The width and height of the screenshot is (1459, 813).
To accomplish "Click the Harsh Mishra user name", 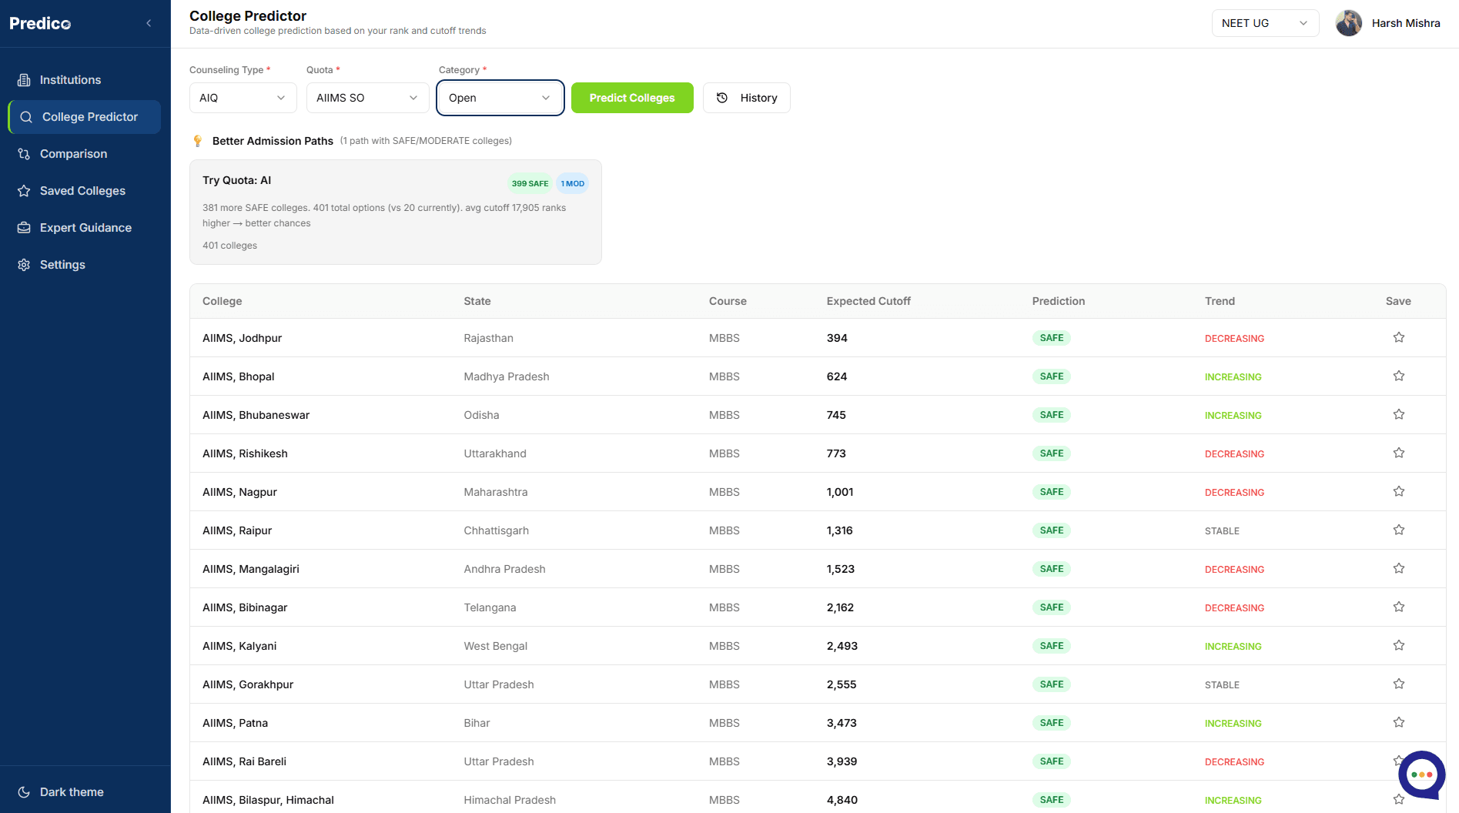I will pyautogui.click(x=1406, y=23).
